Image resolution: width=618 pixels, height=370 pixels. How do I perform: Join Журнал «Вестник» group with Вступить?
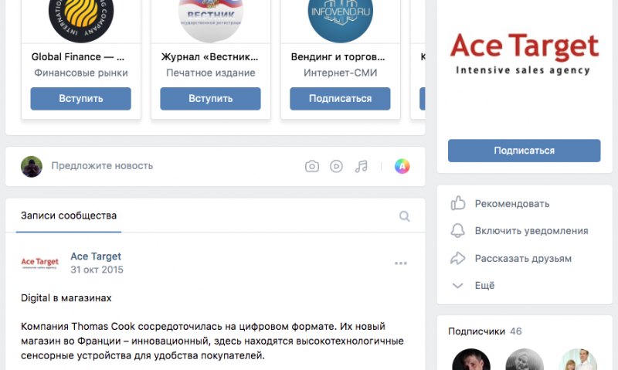pos(210,99)
